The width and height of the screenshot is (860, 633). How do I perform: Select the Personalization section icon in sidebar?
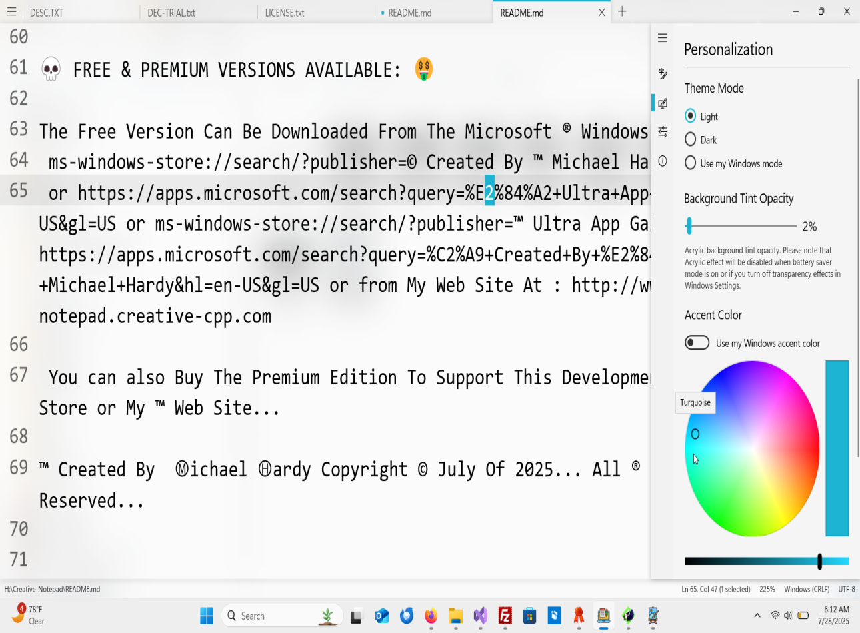(663, 103)
